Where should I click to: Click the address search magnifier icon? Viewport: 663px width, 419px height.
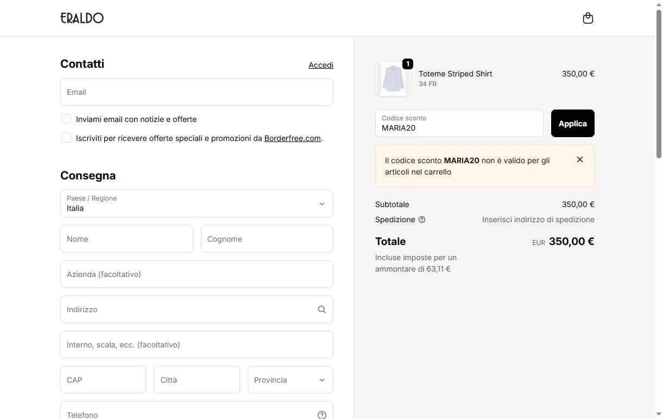click(321, 310)
